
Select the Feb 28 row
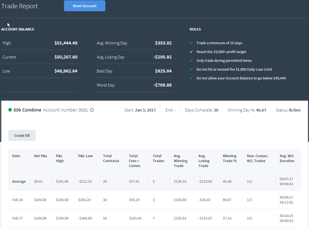(x=154, y=200)
